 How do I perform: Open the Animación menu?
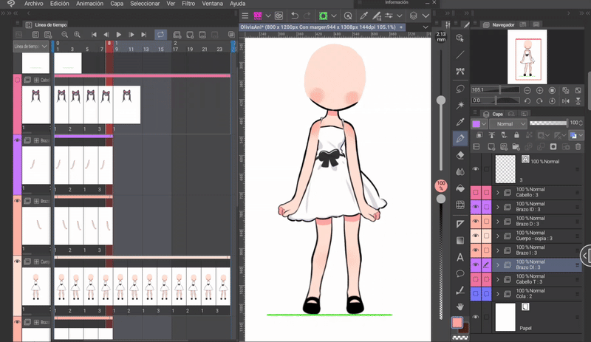coord(89,4)
